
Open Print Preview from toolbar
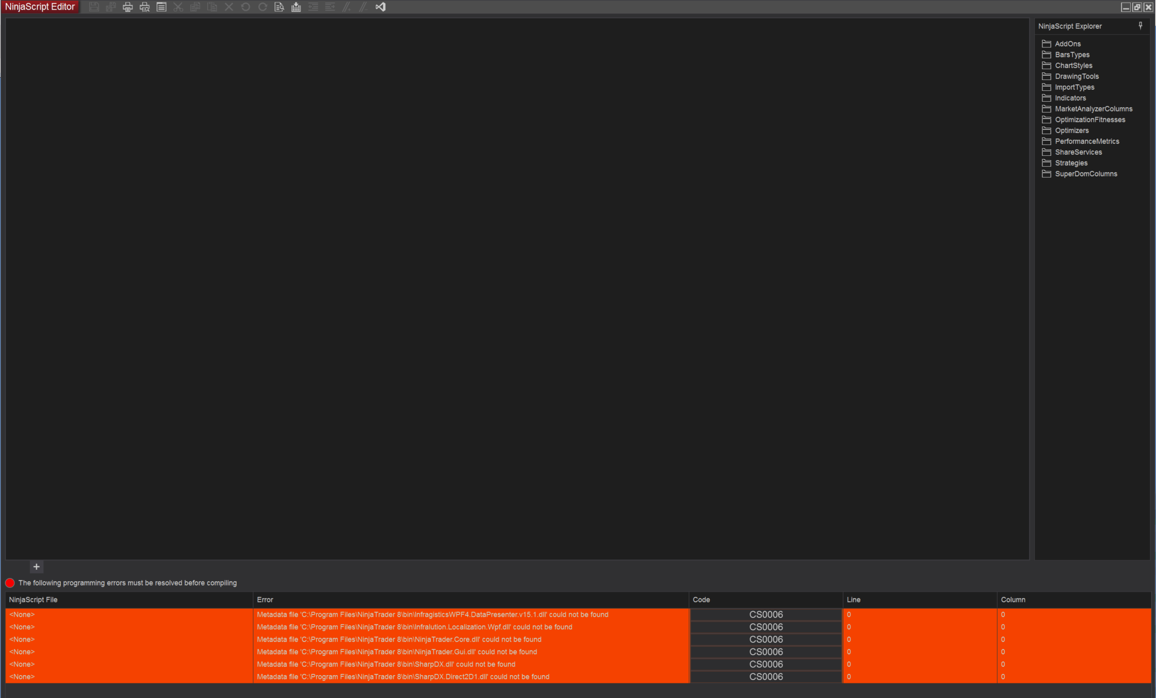tap(144, 7)
